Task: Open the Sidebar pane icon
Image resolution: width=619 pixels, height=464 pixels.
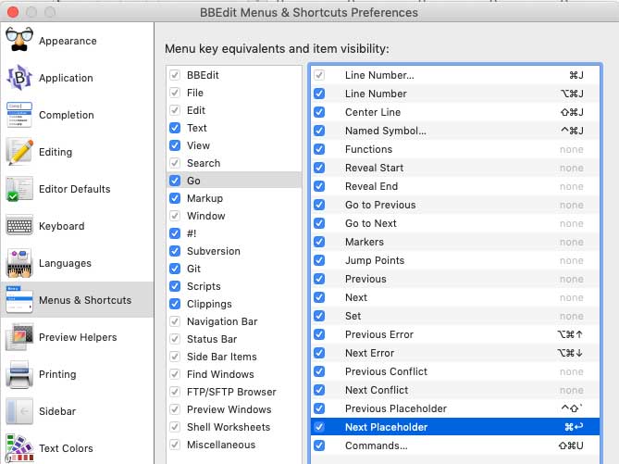Action: [x=19, y=411]
